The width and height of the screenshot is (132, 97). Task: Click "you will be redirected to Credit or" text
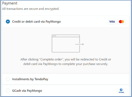coord(88,60)
